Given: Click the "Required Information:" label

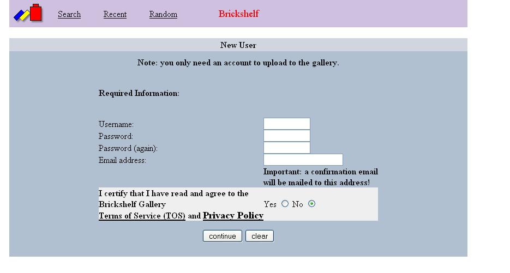Looking at the screenshot, I should pos(139,93).
